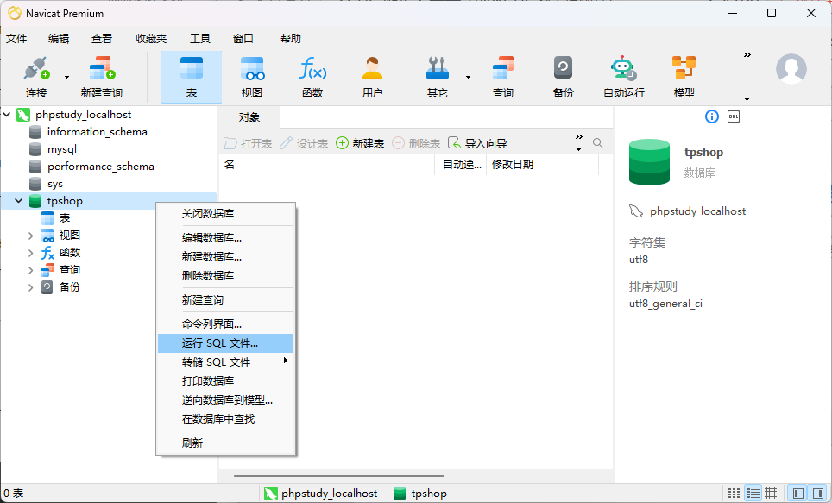Choose 逆向数据库到模型... from context menu
The image size is (832, 503).
coord(225,400)
